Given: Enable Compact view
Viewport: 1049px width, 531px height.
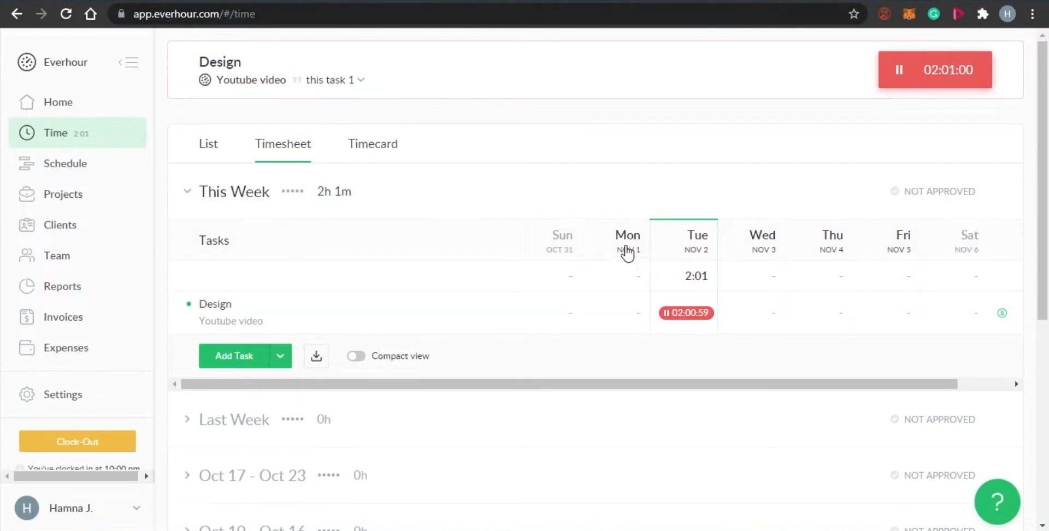Looking at the screenshot, I should tap(356, 356).
